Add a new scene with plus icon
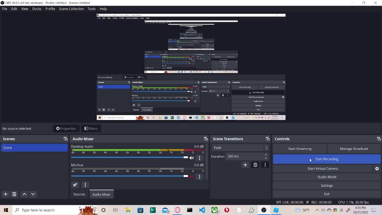Viewport: 382px width, 215px height. [x=5, y=194]
